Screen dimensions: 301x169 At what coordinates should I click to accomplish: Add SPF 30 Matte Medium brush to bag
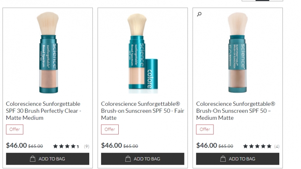[48, 159]
